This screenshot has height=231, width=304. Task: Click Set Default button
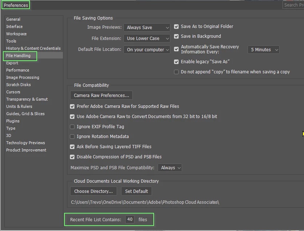137,191
